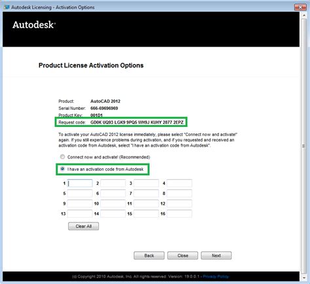Click activation code field 3
The width and height of the screenshot is (310, 284).
(146, 183)
